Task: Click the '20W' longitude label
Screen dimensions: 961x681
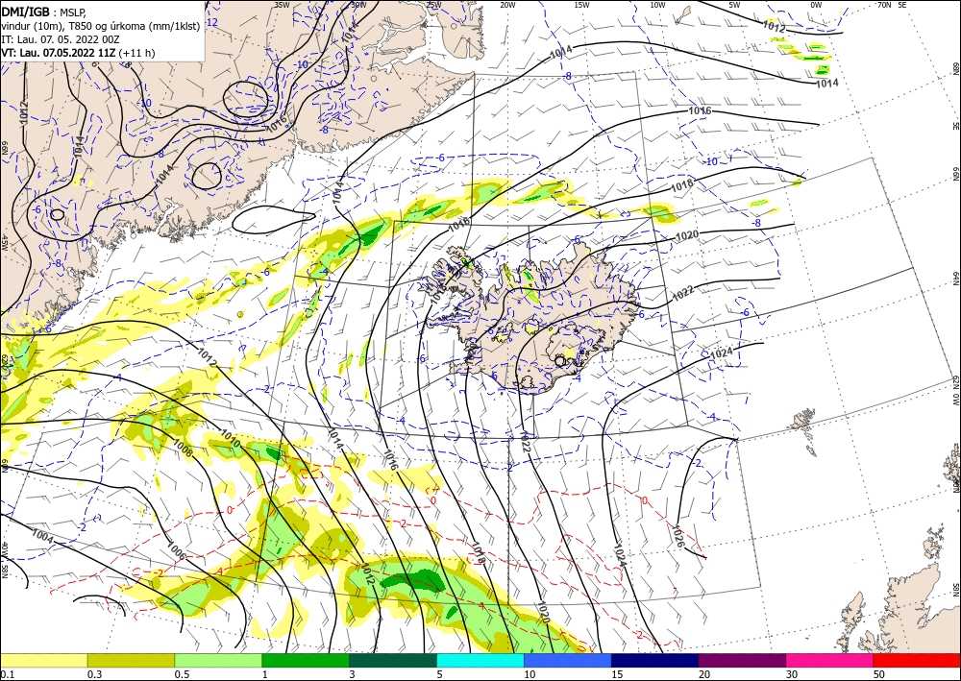Action: pyautogui.click(x=507, y=4)
